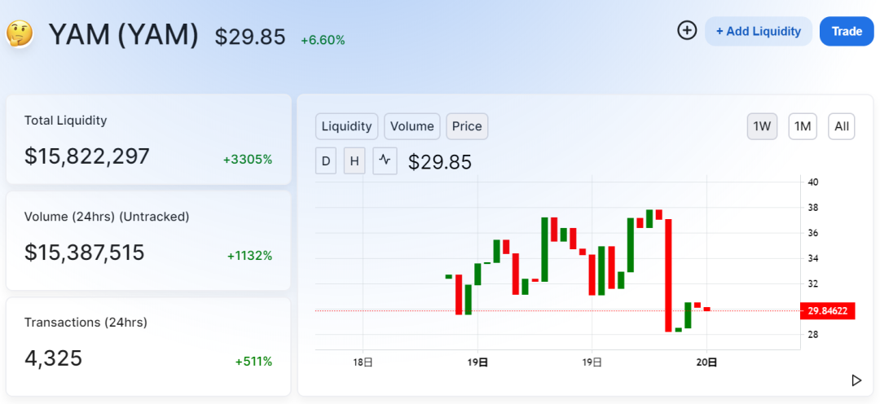Click the play arrow below the chart

[856, 380]
